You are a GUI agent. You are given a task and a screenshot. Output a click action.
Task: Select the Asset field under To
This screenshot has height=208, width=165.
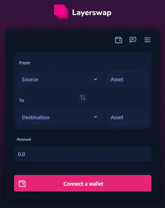point(127,117)
